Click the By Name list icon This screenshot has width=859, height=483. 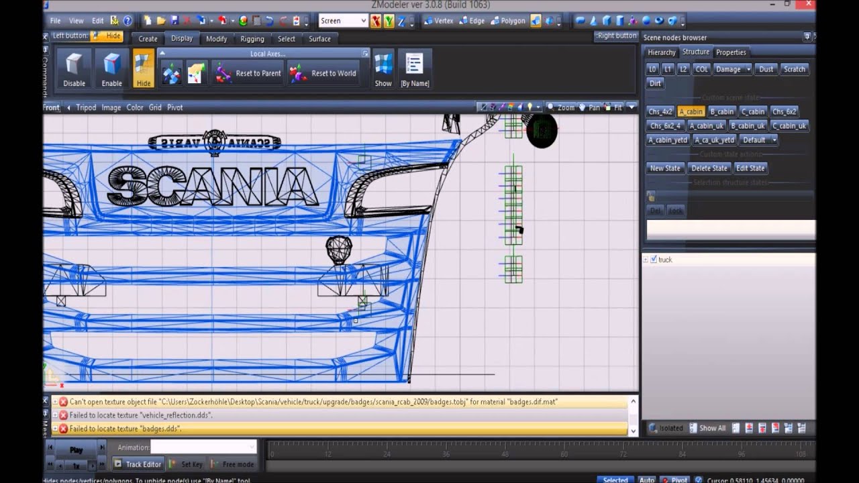pyautogui.click(x=415, y=69)
